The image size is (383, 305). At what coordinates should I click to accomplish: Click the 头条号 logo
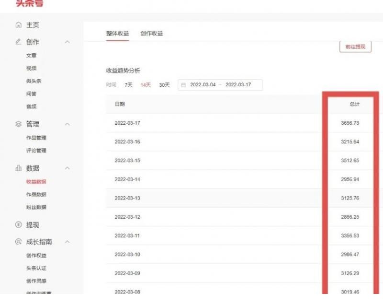pyautogui.click(x=30, y=3)
